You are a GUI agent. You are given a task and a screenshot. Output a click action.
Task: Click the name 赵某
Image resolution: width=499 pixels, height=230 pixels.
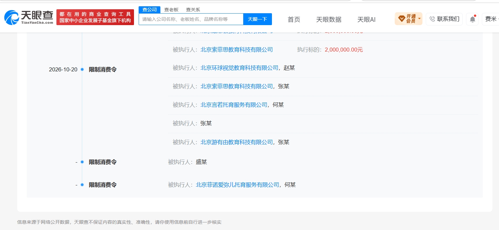pos(289,68)
